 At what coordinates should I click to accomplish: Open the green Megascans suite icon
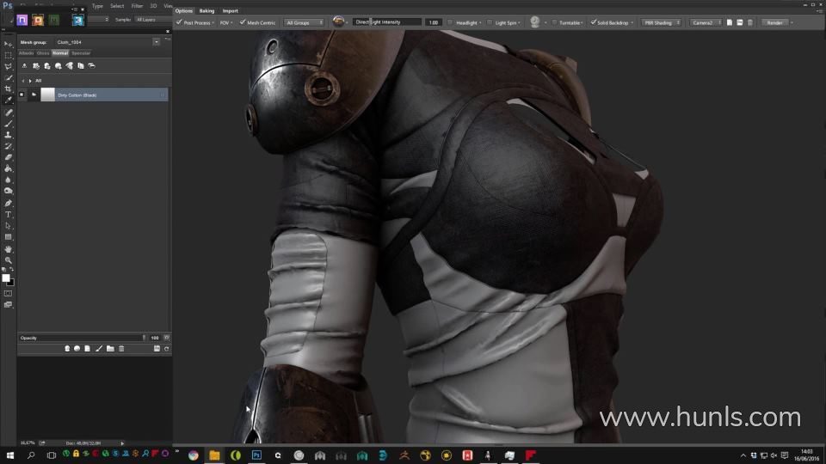pos(53,20)
